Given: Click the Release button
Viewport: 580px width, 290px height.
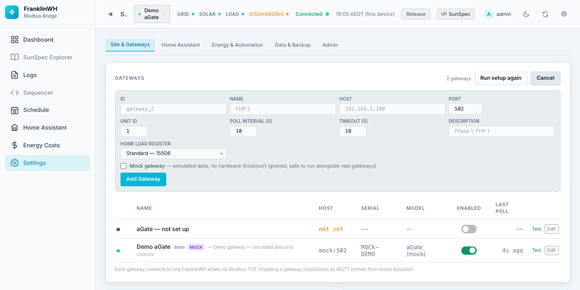Looking at the screenshot, I should pos(416,14).
